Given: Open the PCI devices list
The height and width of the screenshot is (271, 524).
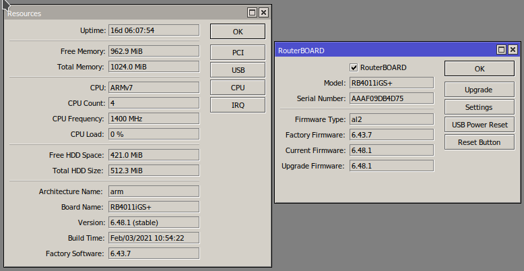Looking at the screenshot, I should 238,53.
